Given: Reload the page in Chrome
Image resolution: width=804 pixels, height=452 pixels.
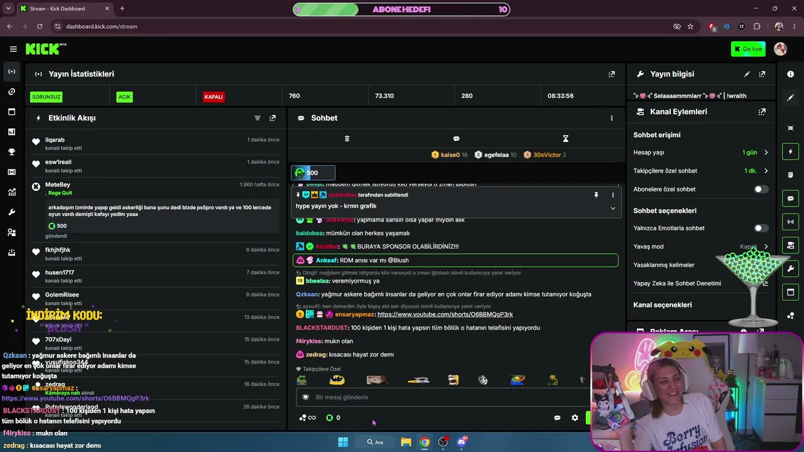Looking at the screenshot, I should 40,26.
